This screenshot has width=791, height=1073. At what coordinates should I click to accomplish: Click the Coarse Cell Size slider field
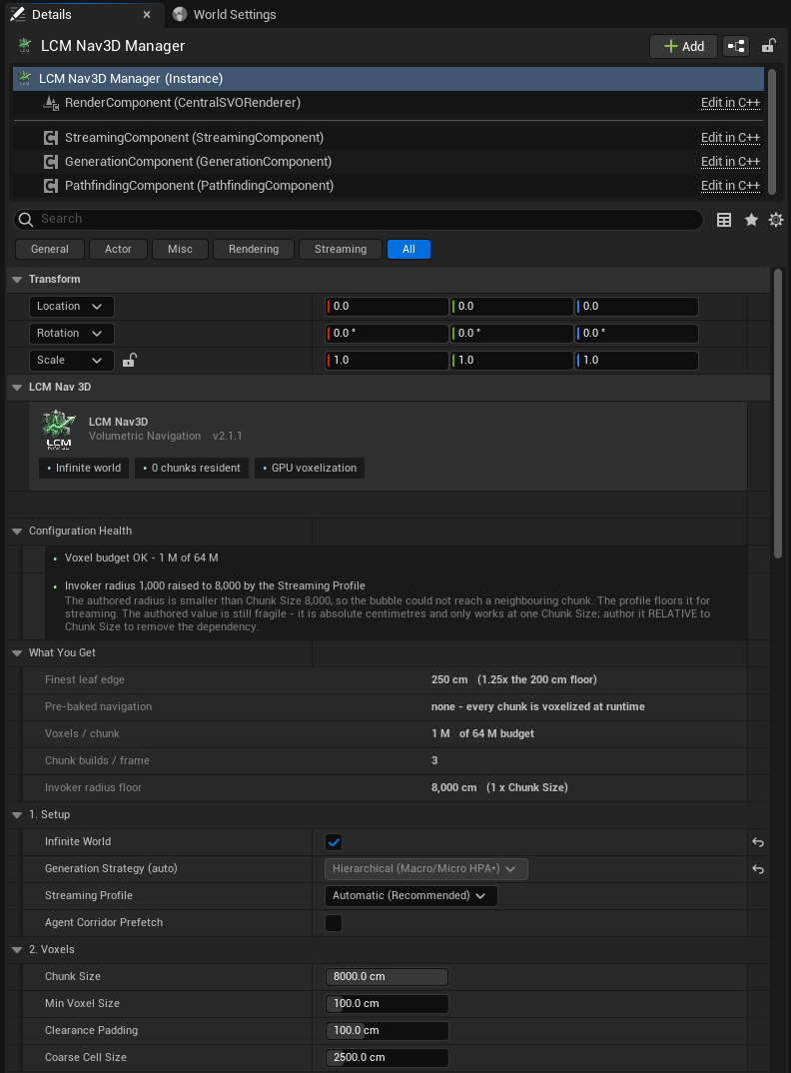387,1057
